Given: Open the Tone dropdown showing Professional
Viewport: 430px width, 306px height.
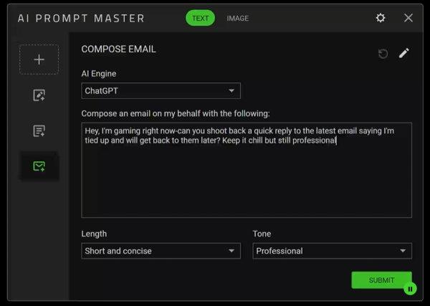Looking at the screenshot, I should [332, 251].
